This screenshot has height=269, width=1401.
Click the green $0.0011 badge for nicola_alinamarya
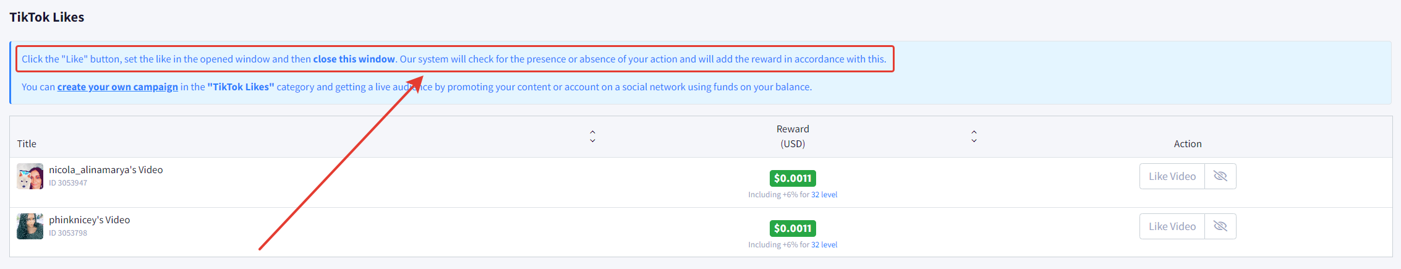pyautogui.click(x=793, y=178)
